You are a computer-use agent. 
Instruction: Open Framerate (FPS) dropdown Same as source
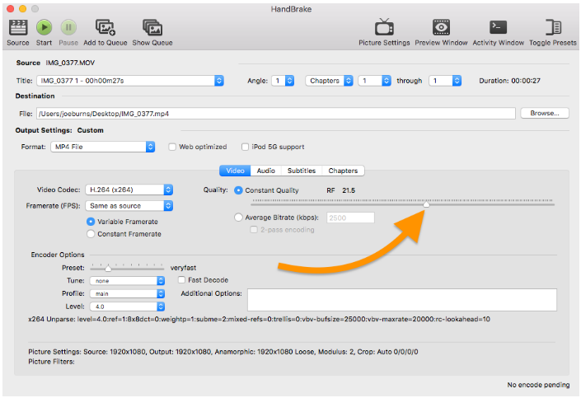click(129, 206)
